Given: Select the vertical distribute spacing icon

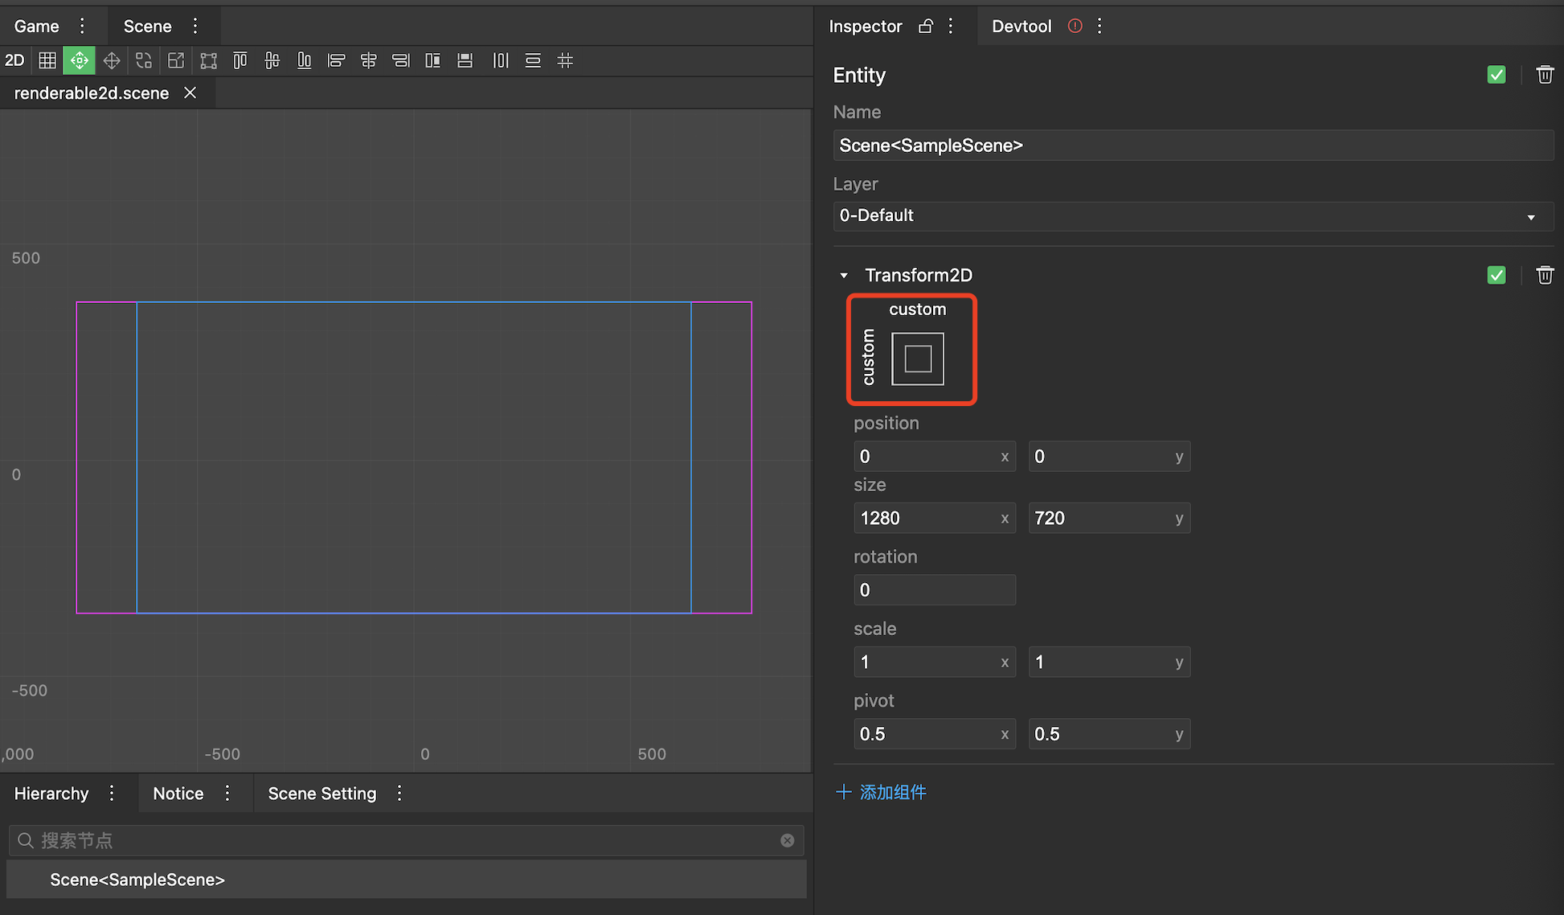Looking at the screenshot, I should pyautogui.click(x=534, y=60).
